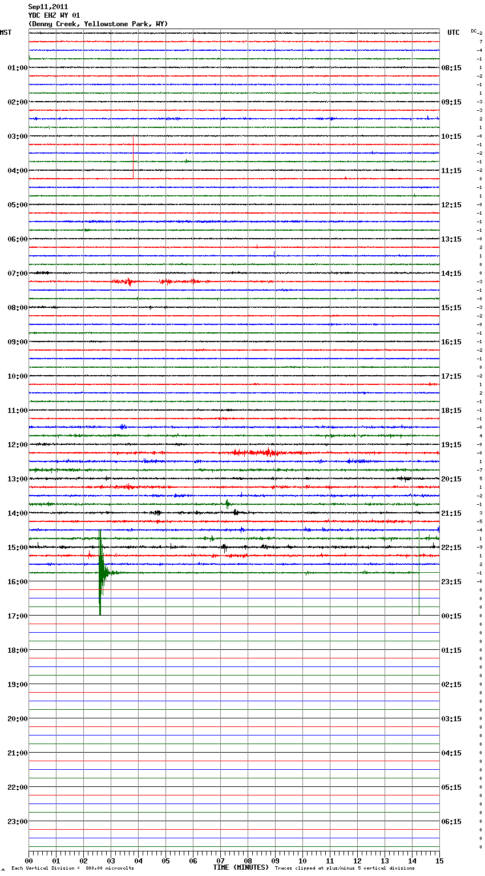This screenshot has width=485, height=876.
Task: Click UTC time label '04:15'
Action: click(x=451, y=753)
